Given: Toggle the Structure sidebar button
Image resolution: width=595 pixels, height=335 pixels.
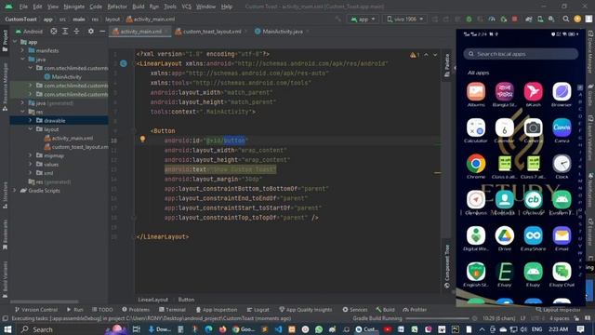Looking at the screenshot, I should click(5, 195).
